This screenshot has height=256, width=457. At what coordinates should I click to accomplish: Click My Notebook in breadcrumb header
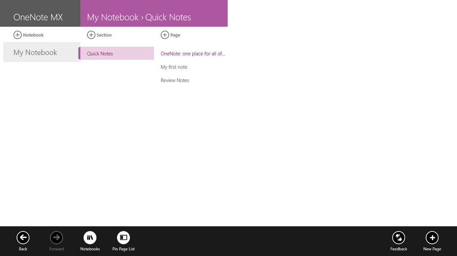coord(113,17)
